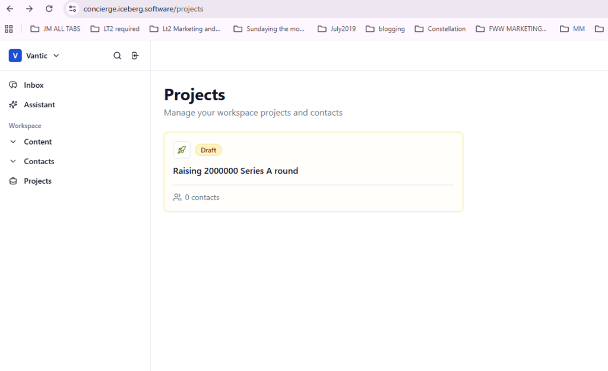Click the Inbox chat bubble icon
The width and height of the screenshot is (608, 371).
[x=13, y=85]
